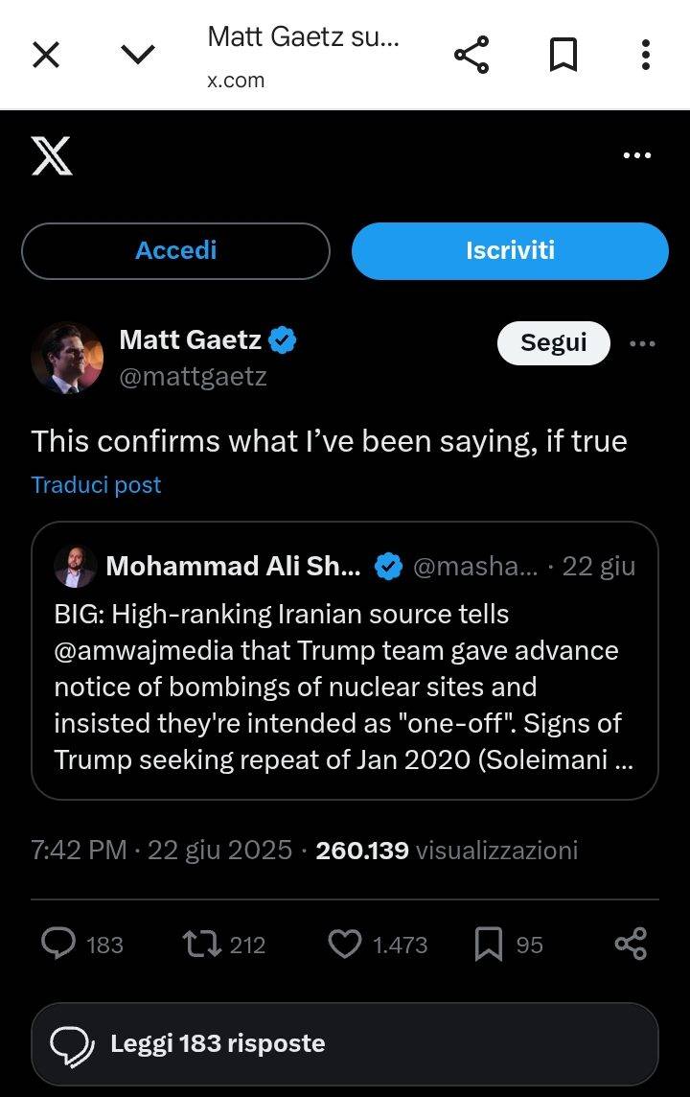Open X header more options menu
This screenshot has width=690, height=1097.
(x=637, y=155)
